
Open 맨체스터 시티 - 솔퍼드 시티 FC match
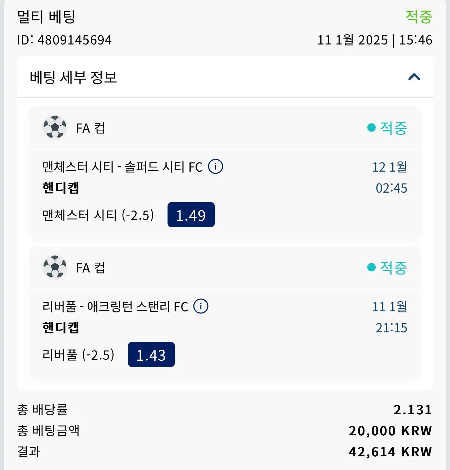123,167
